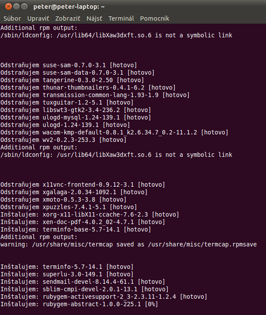Click the window title peter@peter-laptop
This screenshot has width=266, height=315.
pyautogui.click(x=69, y=7)
